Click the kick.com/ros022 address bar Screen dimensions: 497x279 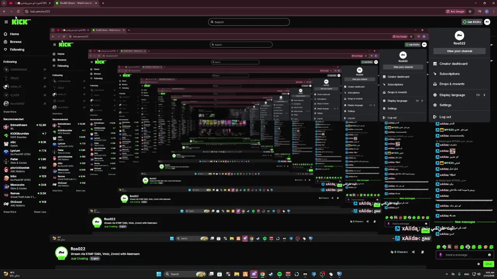point(233,12)
